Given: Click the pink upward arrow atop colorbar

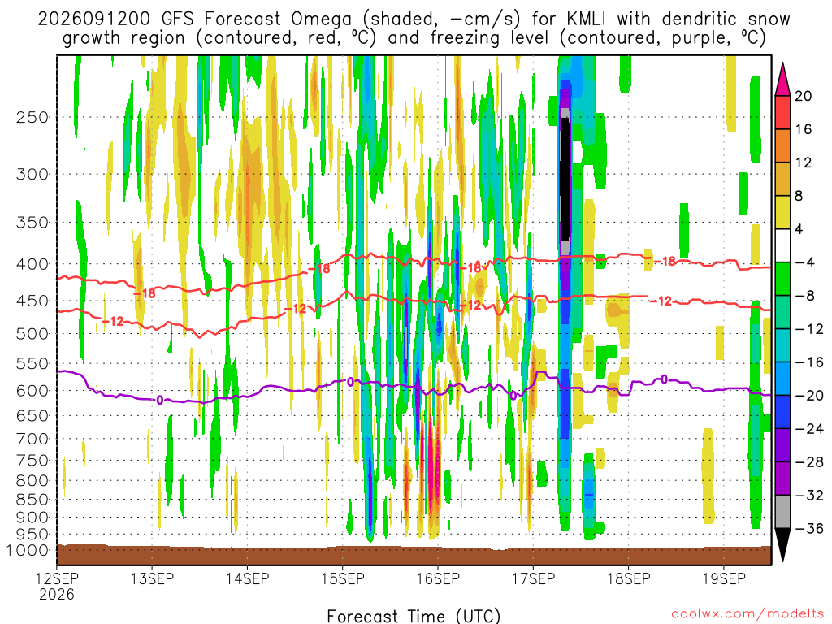Looking at the screenshot, I should coord(782,80).
